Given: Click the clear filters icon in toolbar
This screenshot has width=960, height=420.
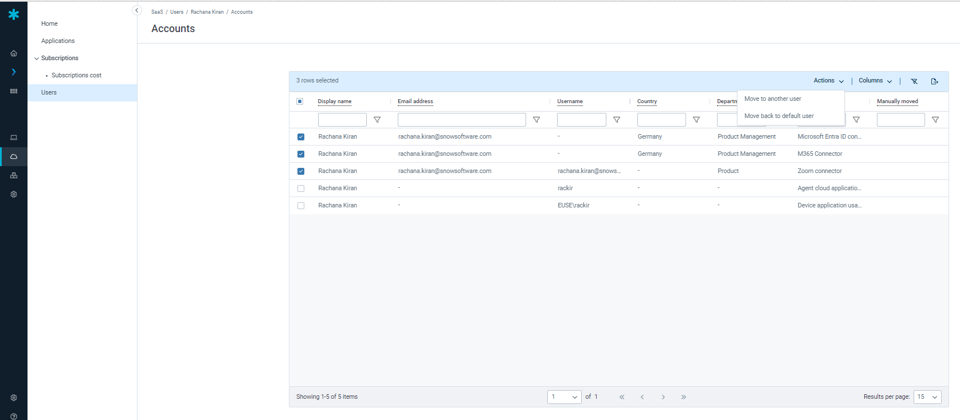Looking at the screenshot, I should tap(914, 81).
